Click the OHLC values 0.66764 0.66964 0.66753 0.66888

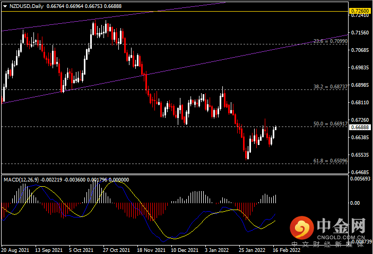click(84, 6)
